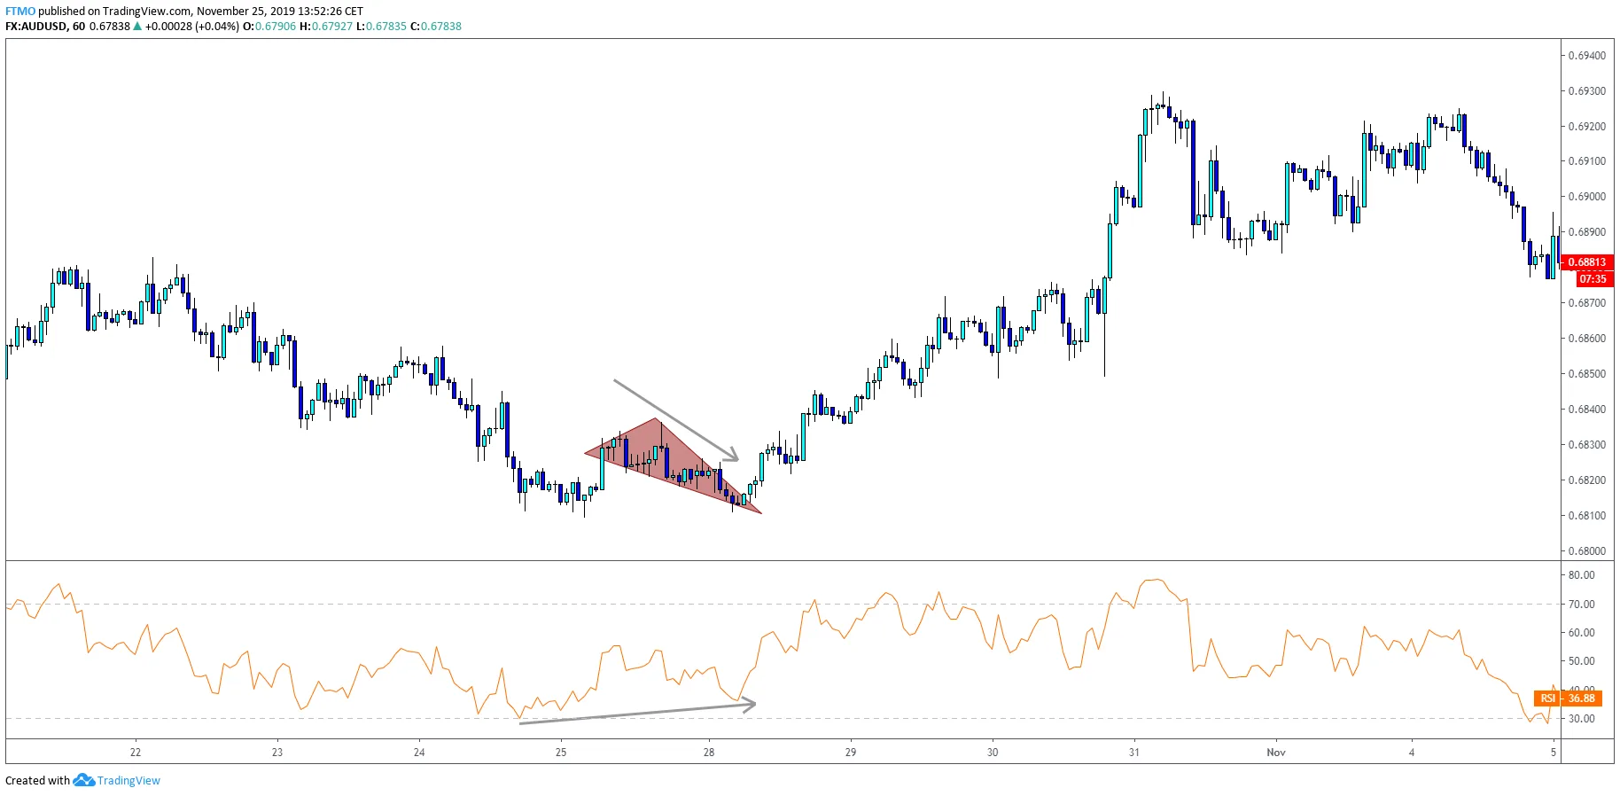Click the 30.00 RSI scale level
The image size is (1620, 796).
(x=1582, y=719)
